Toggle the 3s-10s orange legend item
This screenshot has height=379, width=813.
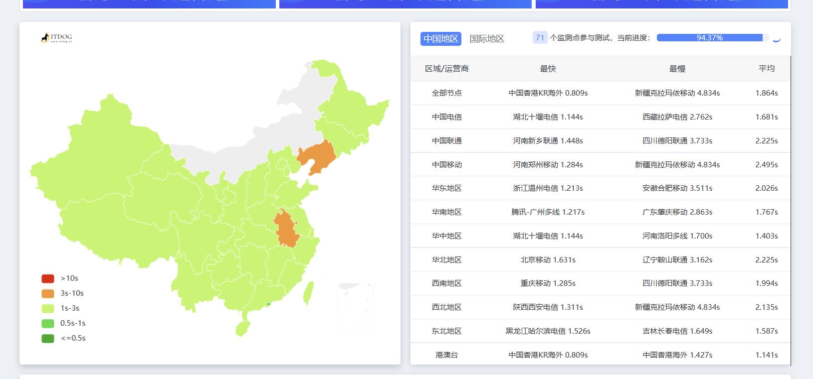pyautogui.click(x=62, y=293)
